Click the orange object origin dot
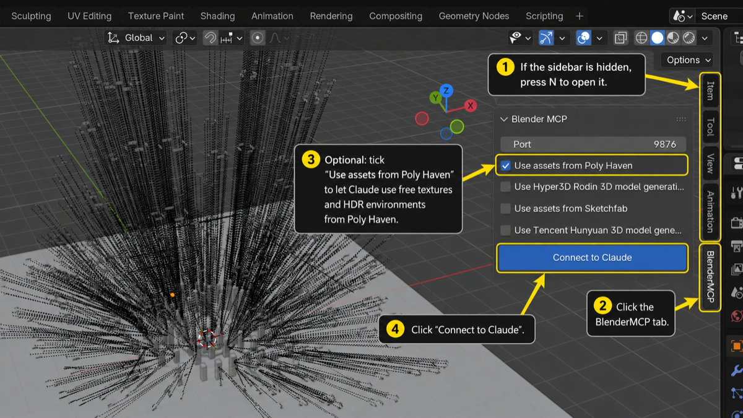 [173, 295]
